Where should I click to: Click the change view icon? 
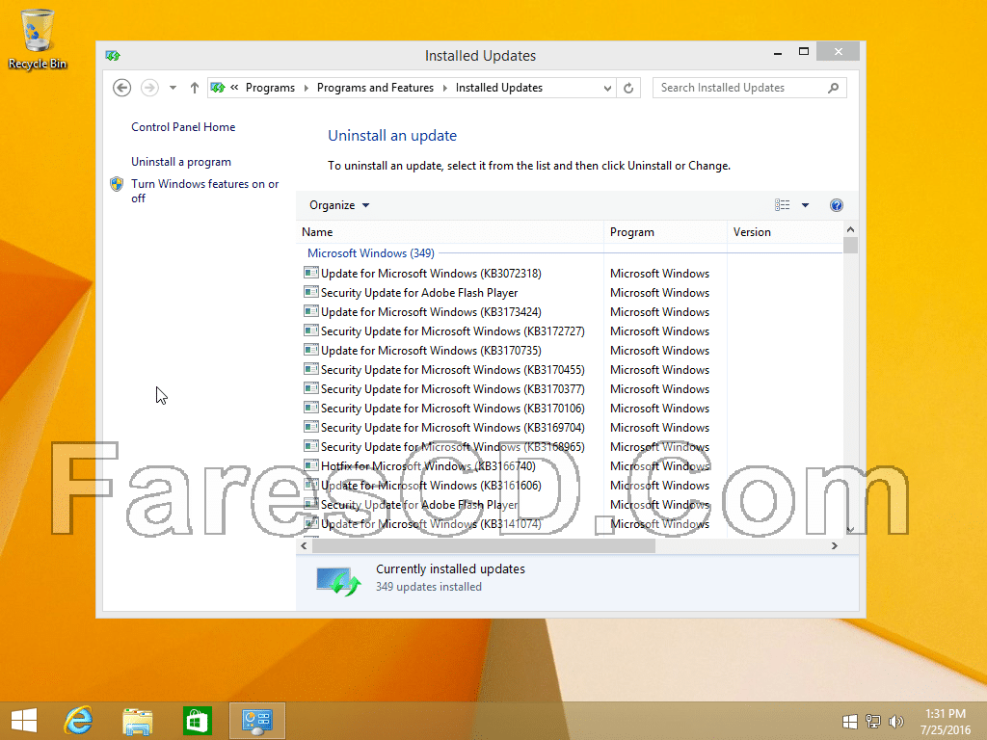coord(782,205)
